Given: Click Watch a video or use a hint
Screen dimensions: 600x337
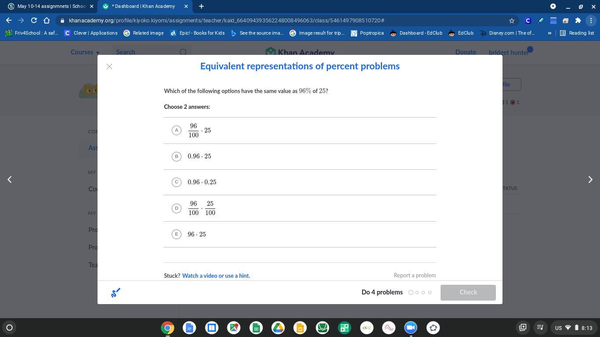Looking at the screenshot, I should 216,276.
